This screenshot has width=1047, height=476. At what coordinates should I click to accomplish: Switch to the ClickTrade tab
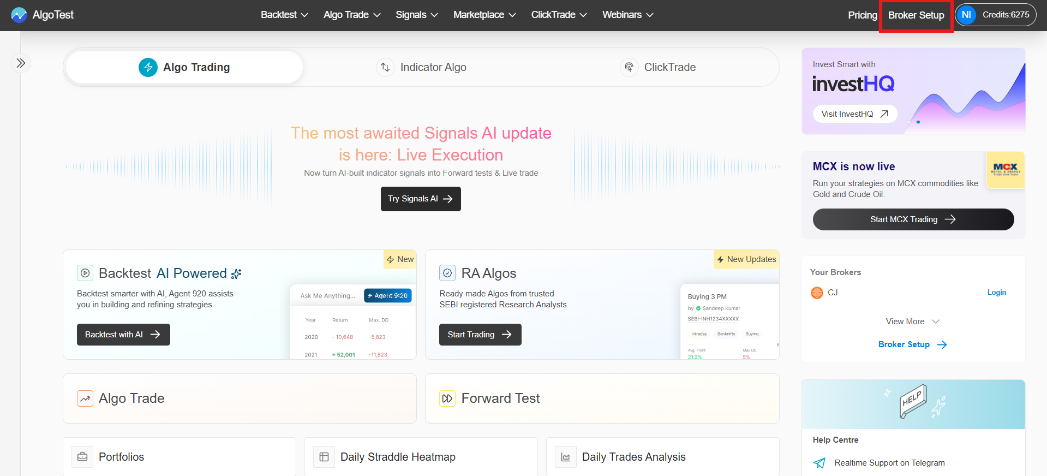coord(659,67)
